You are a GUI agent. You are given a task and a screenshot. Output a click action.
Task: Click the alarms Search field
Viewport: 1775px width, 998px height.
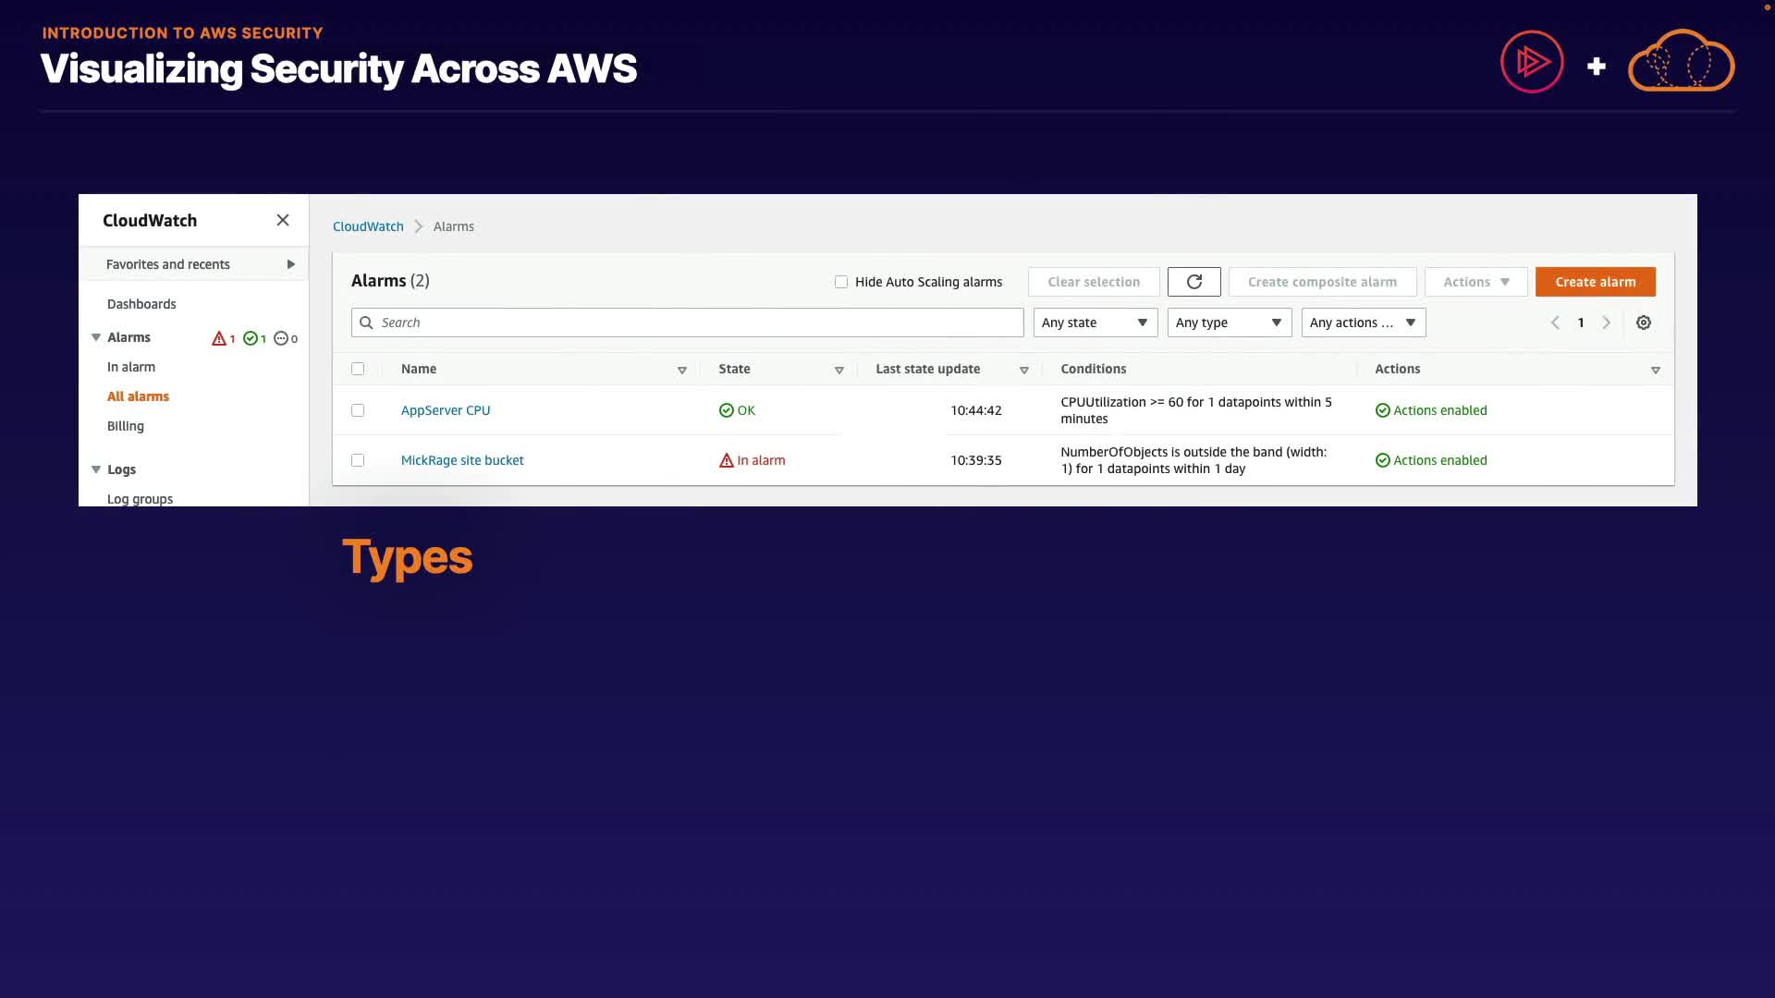[687, 323]
